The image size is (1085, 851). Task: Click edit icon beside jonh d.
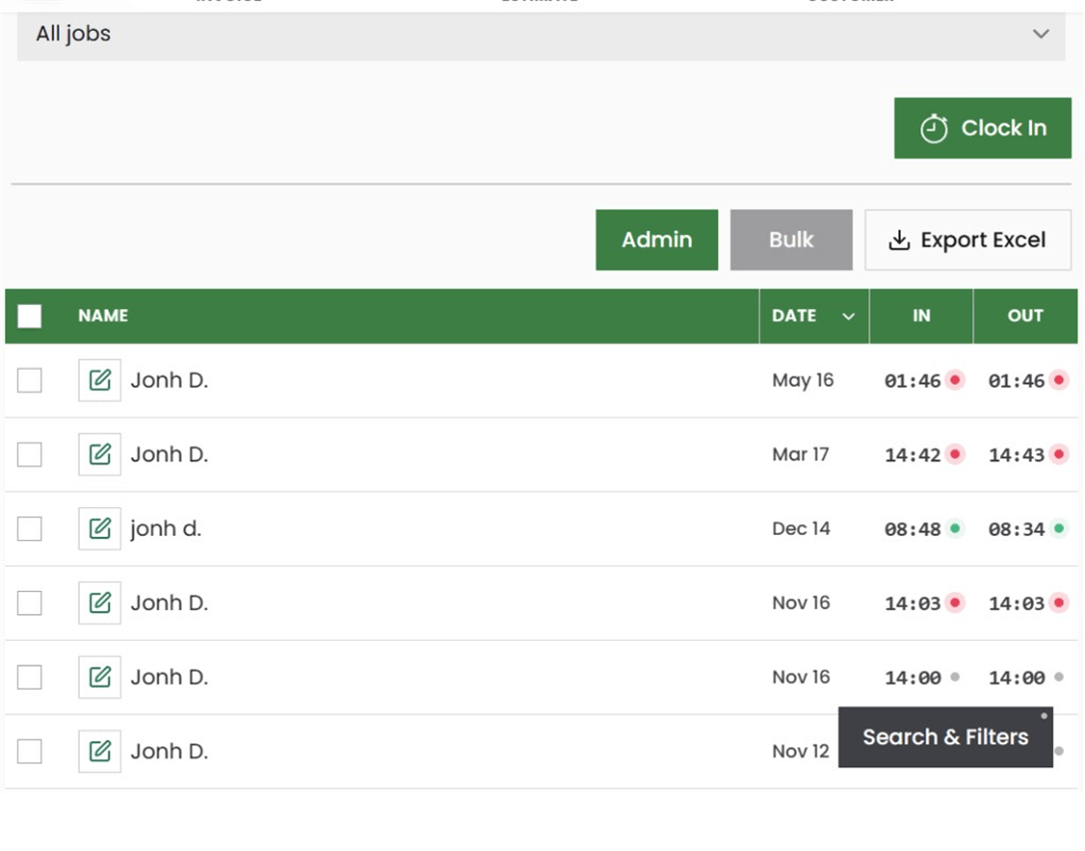[100, 529]
